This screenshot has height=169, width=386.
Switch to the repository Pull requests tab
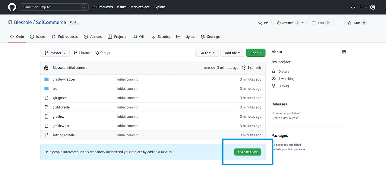coord(65,37)
